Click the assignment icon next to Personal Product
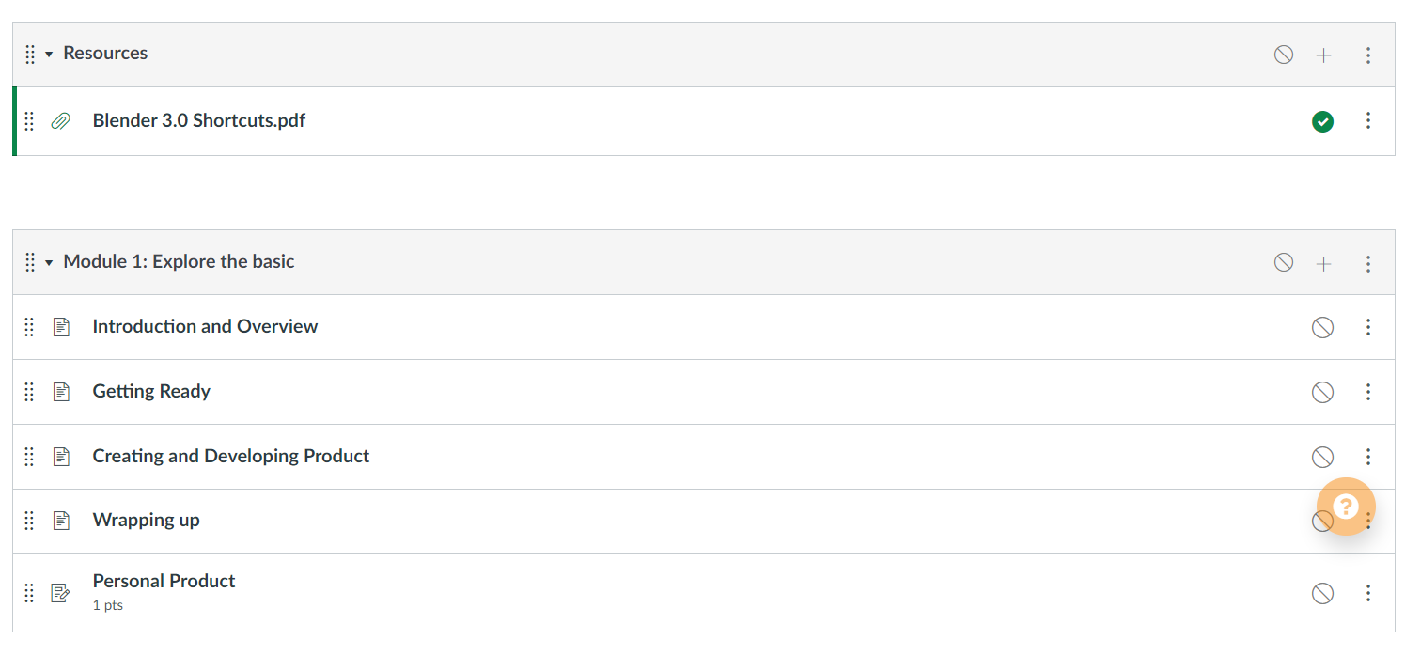This screenshot has height=655, width=1421. point(62,593)
